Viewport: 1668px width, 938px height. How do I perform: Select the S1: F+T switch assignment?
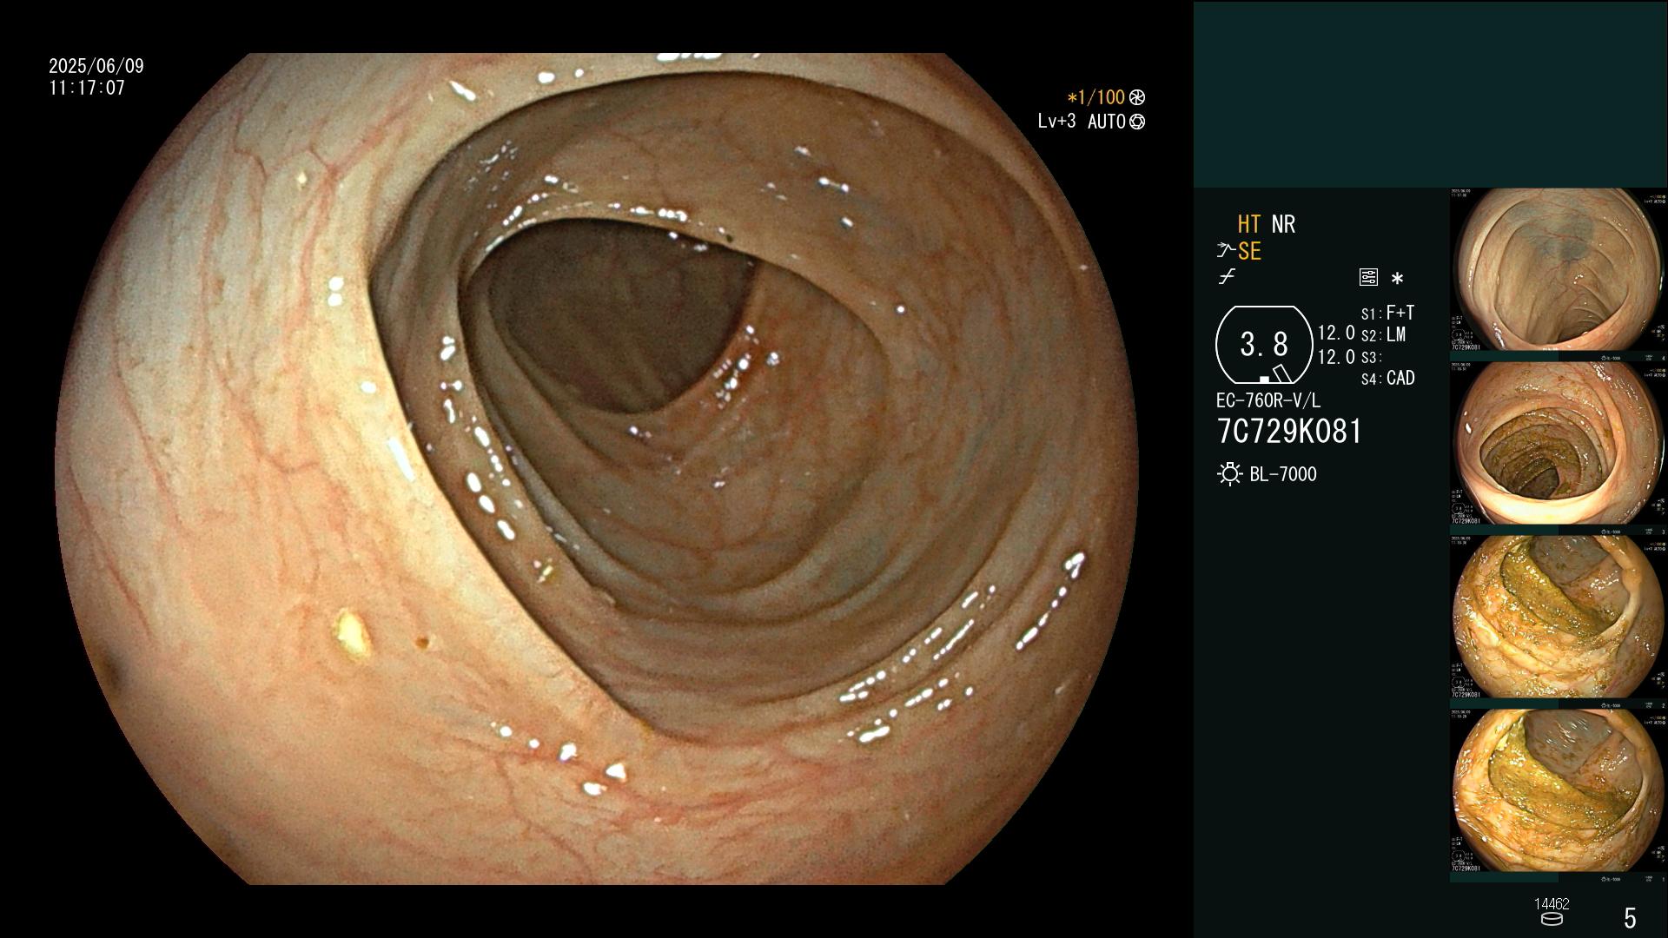pos(1387,313)
